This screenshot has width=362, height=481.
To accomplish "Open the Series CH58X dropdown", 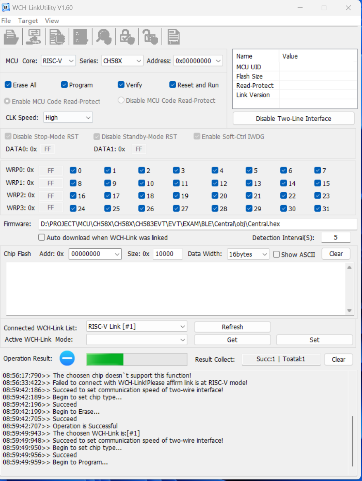I will click(x=122, y=61).
